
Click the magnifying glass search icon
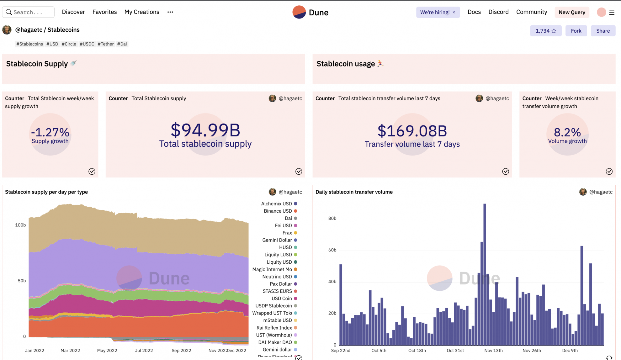[9, 12]
